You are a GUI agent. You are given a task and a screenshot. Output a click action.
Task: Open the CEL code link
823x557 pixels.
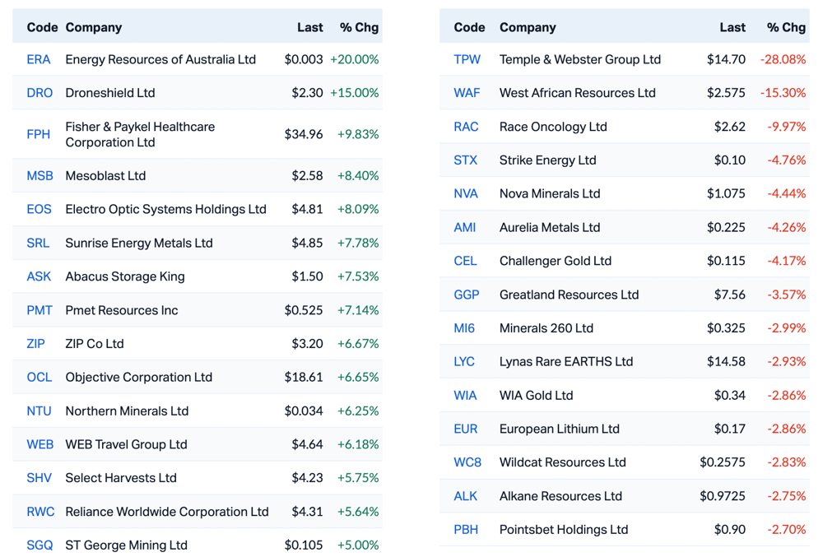pos(465,261)
